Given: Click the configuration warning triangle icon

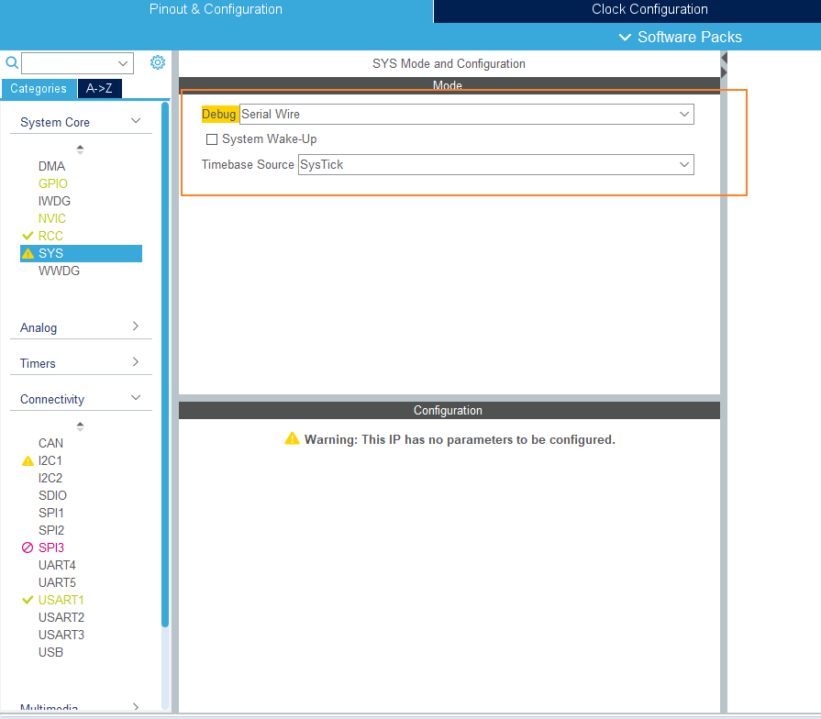Looking at the screenshot, I should tap(292, 438).
